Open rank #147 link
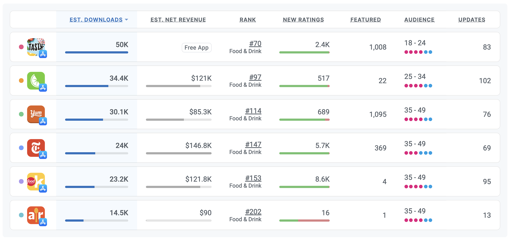 253,144
